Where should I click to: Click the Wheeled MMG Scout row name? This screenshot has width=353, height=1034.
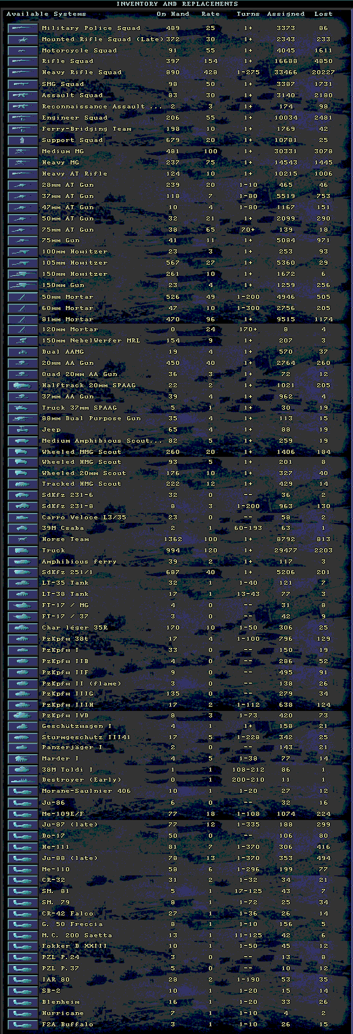point(82,452)
